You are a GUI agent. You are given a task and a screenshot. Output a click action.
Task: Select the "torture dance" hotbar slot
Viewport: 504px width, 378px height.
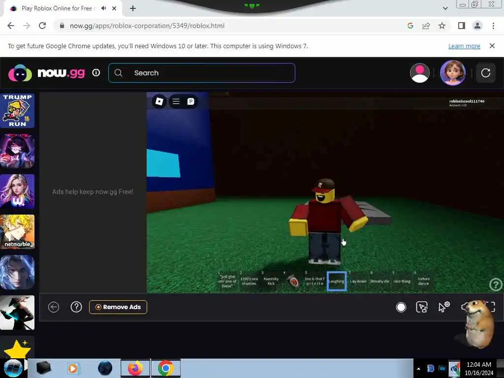point(424,281)
